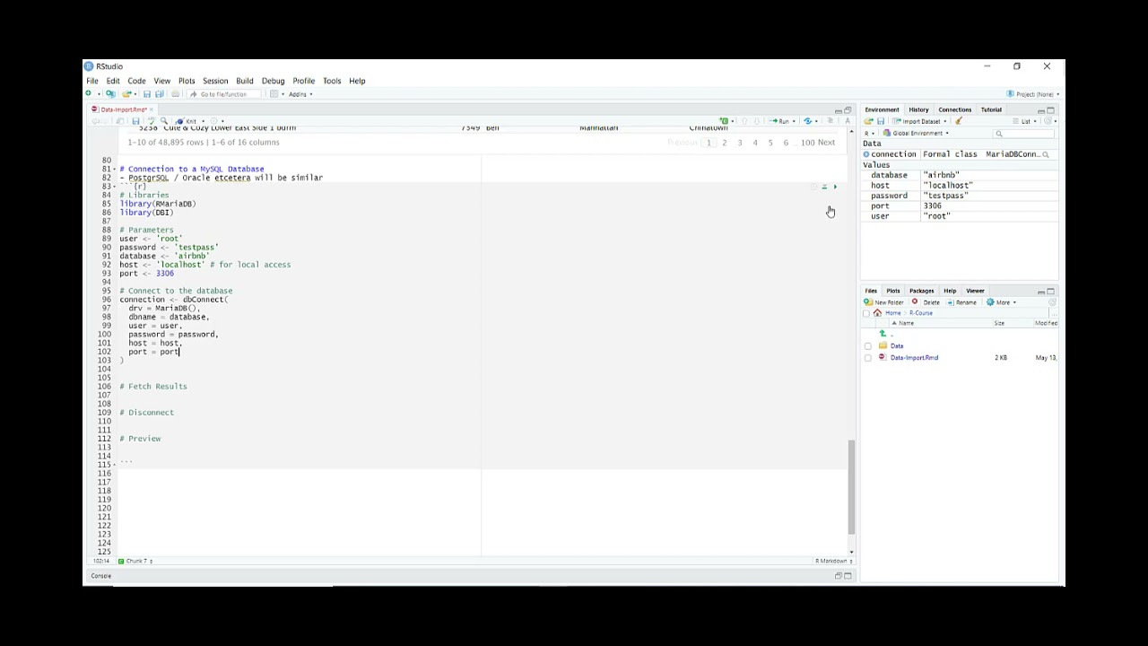This screenshot has width=1148, height=646.
Task: Click the editor vertical scrollbar thumb
Action: pyautogui.click(x=851, y=487)
